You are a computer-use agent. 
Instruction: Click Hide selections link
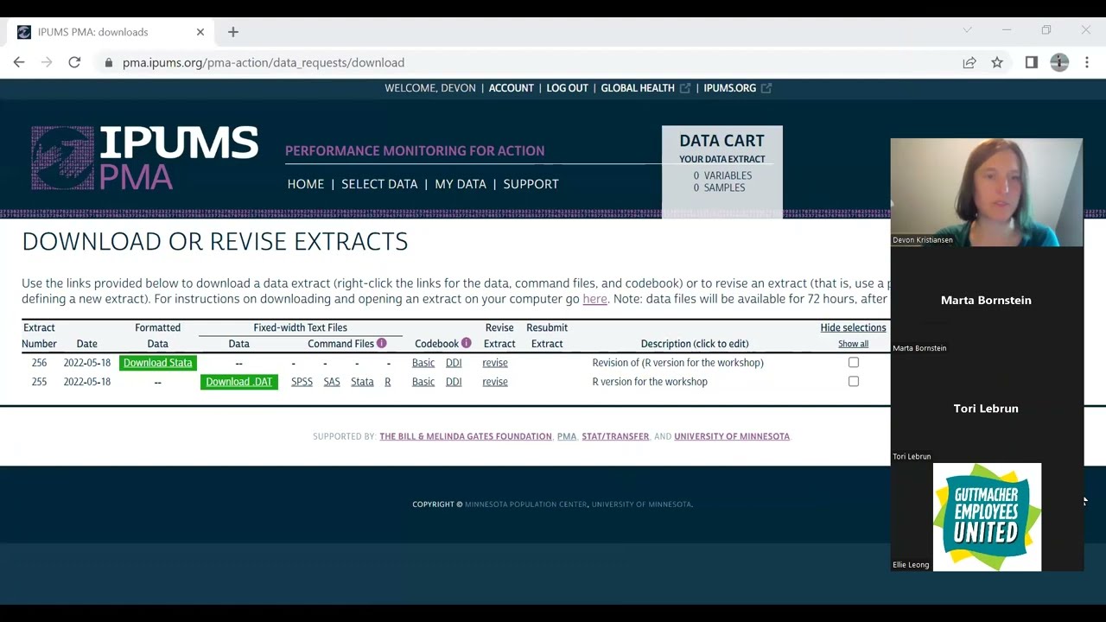(x=853, y=327)
